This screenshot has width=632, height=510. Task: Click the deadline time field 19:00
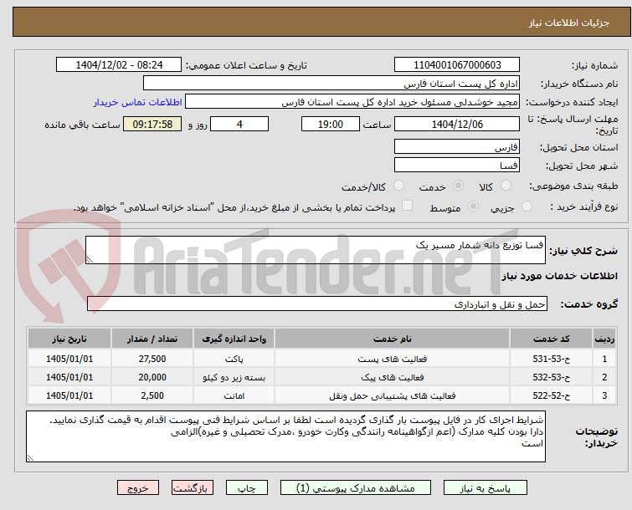click(330, 124)
